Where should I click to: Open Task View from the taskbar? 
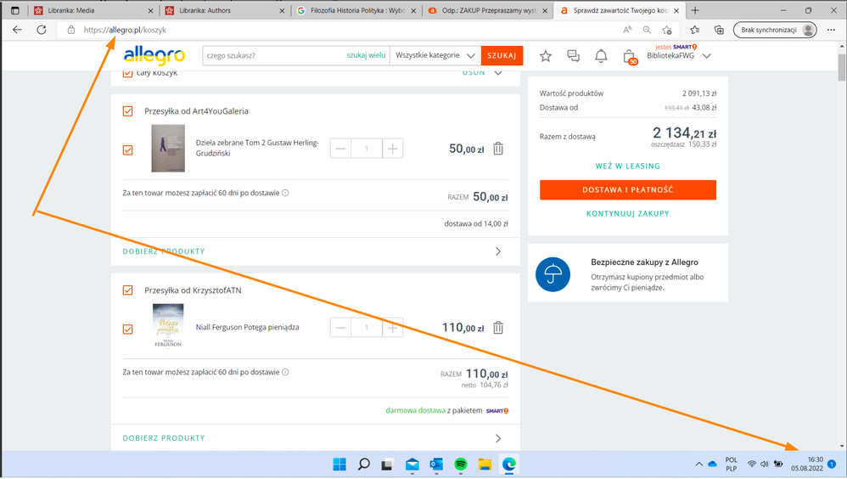click(x=387, y=465)
